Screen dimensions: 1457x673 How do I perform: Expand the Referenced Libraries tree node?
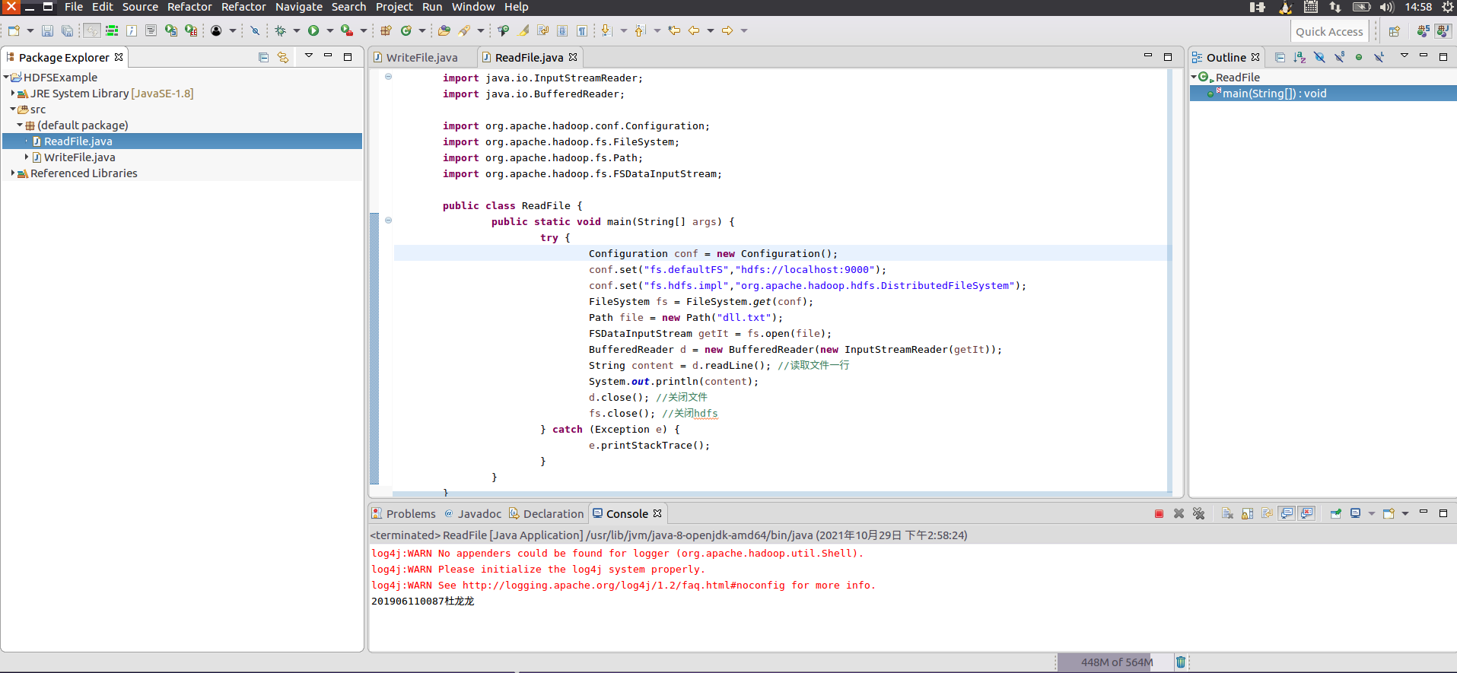click(x=13, y=173)
